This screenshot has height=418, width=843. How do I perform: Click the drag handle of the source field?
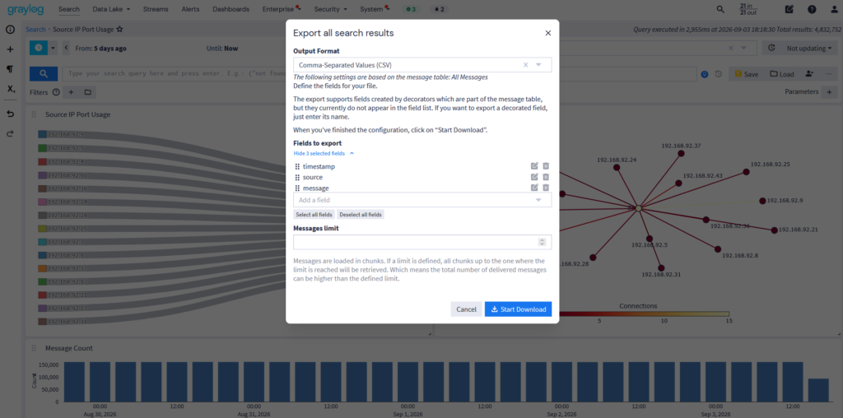297,177
